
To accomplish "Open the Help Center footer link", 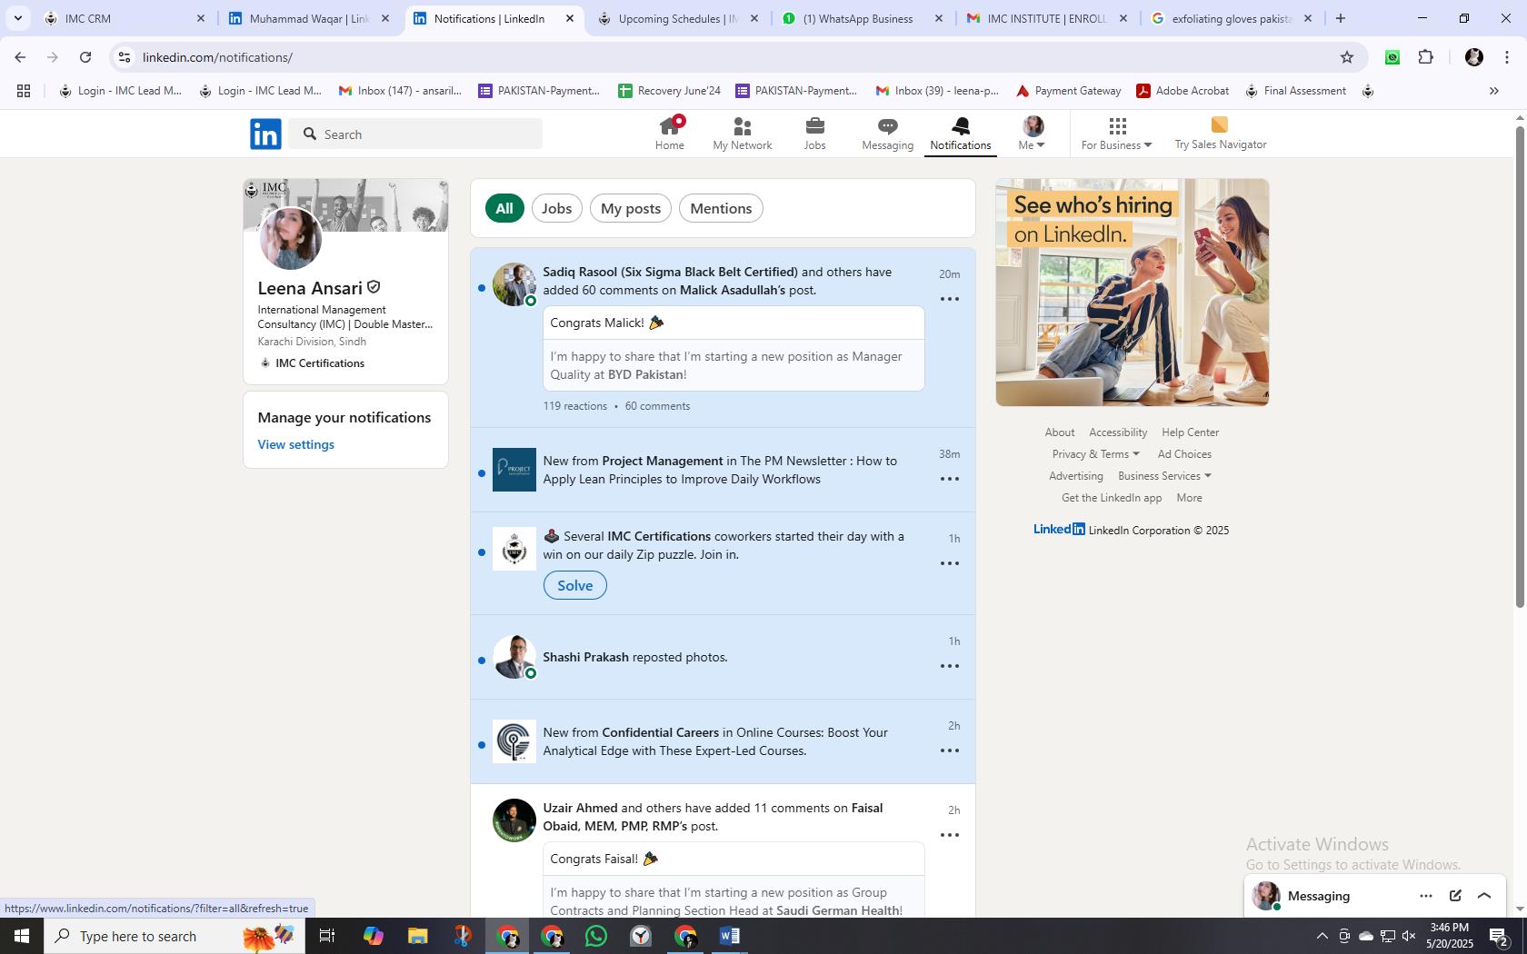I will pyautogui.click(x=1190, y=432).
